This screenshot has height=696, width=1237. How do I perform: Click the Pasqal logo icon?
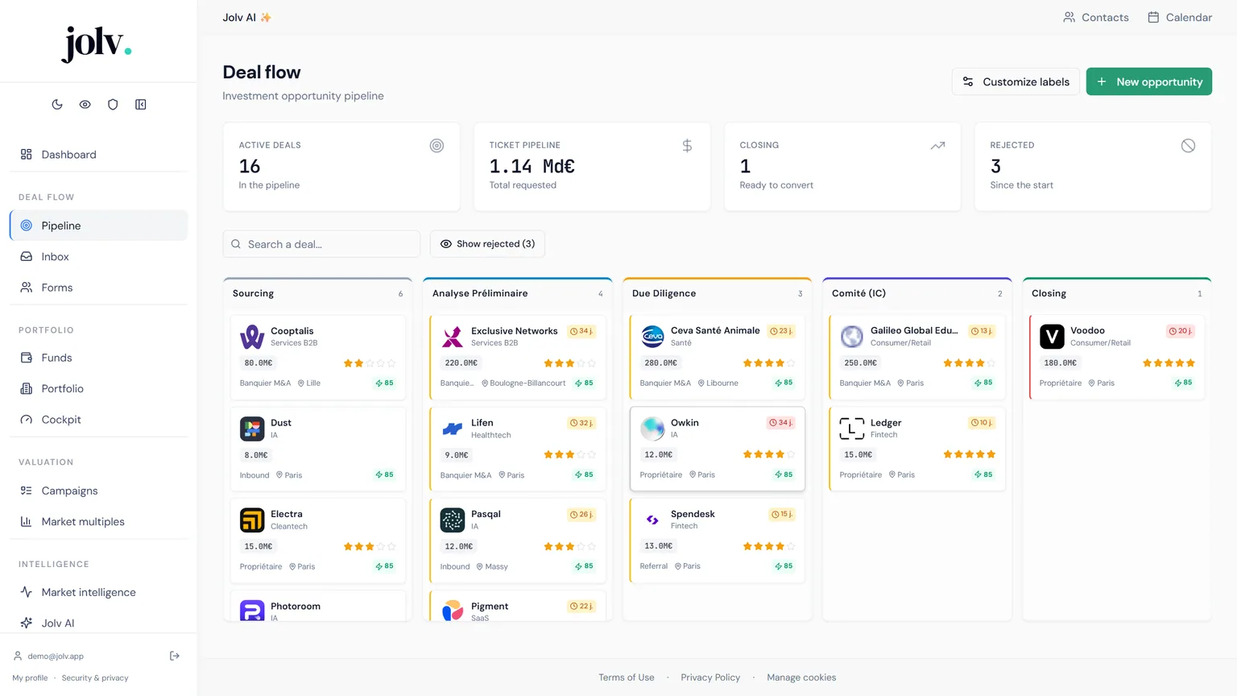click(x=453, y=520)
